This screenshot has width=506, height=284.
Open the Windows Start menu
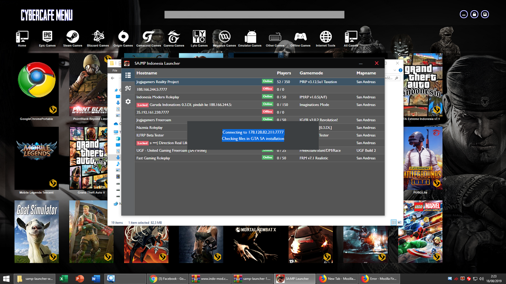[x=6, y=278]
